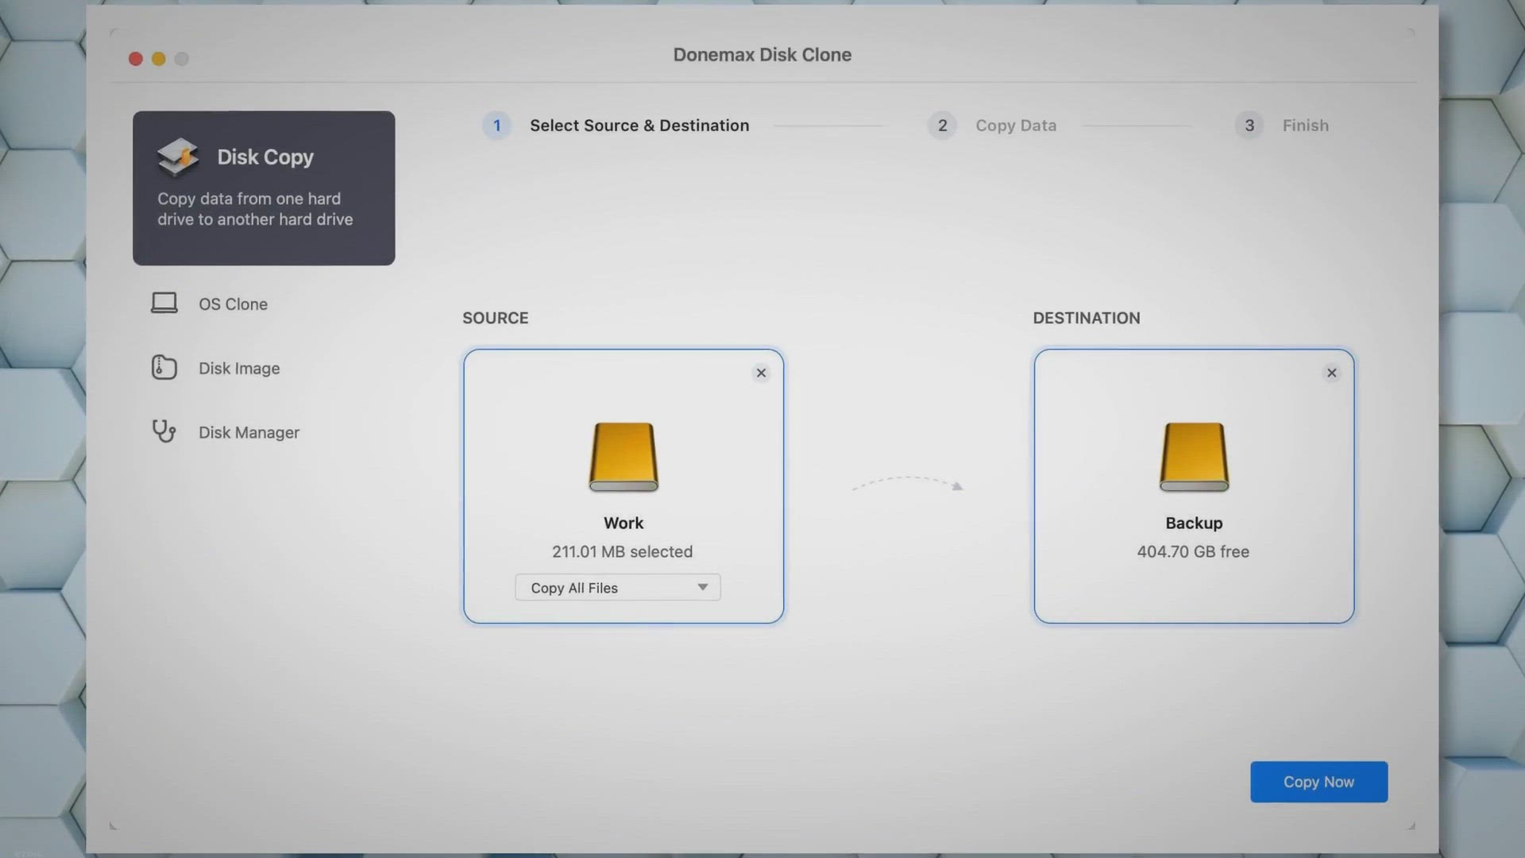Click the Copy Now button
Image resolution: width=1525 pixels, height=858 pixels.
pyautogui.click(x=1319, y=782)
